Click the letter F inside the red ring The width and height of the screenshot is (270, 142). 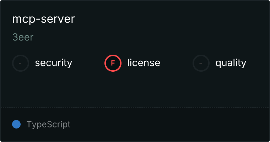click(x=113, y=63)
